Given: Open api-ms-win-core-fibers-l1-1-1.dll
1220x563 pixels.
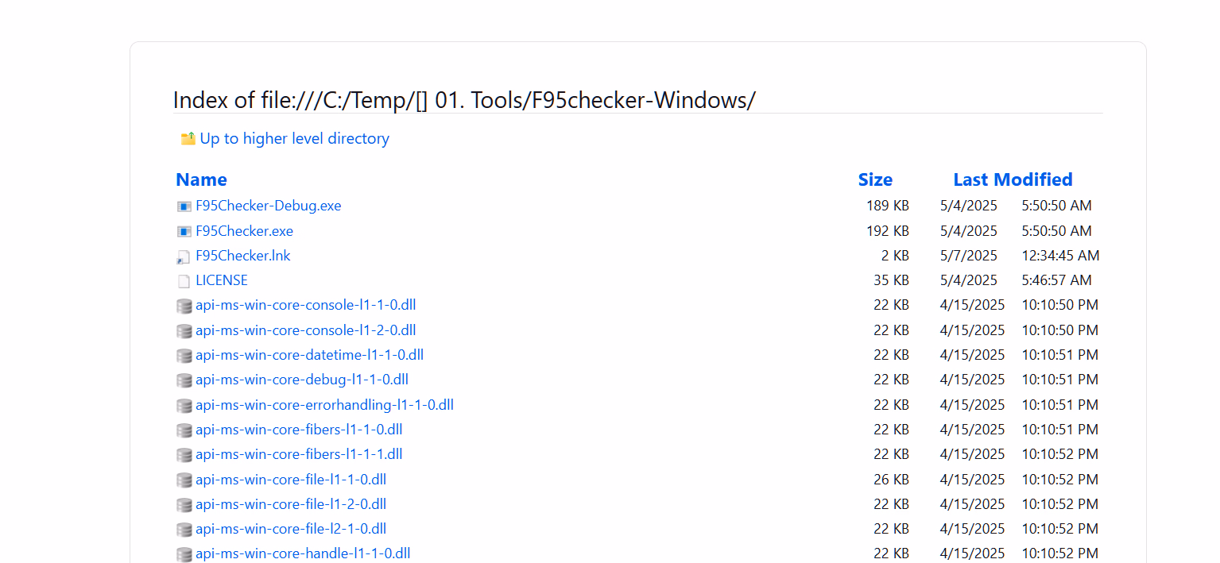Looking at the screenshot, I should [x=300, y=454].
